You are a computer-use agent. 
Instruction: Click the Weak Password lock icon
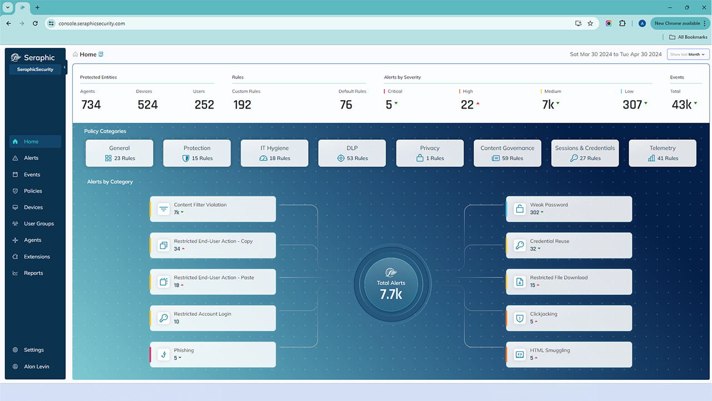click(520, 209)
